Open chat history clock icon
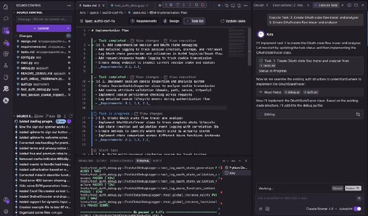Viewport: 368px width, 216px height. (356, 5)
